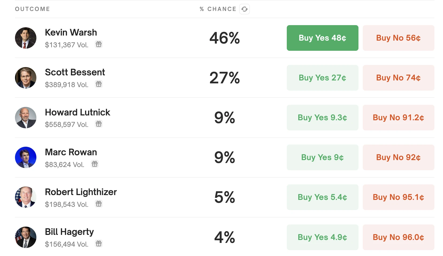Click the Robert Lighthizer outcome name
This screenshot has width=443, height=256.
[81, 192]
